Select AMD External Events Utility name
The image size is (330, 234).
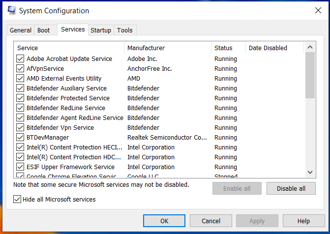click(x=64, y=79)
